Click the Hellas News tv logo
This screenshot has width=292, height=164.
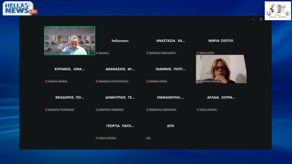click(20, 8)
